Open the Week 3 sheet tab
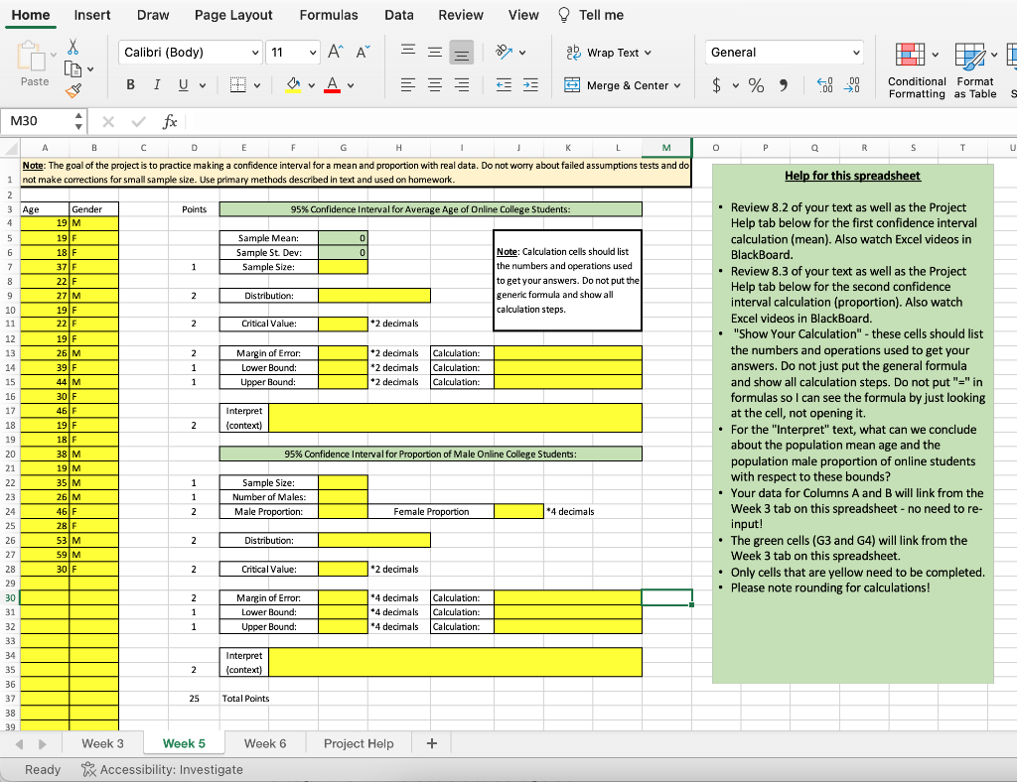1017x782 pixels. tap(103, 742)
